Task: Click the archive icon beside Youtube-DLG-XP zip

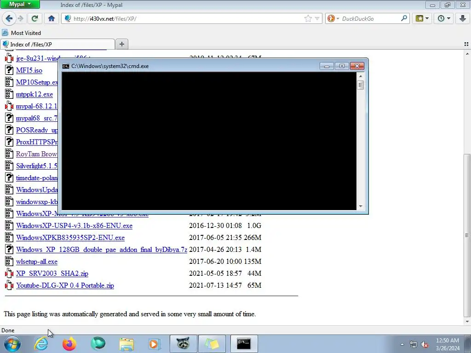Action: [9, 285]
